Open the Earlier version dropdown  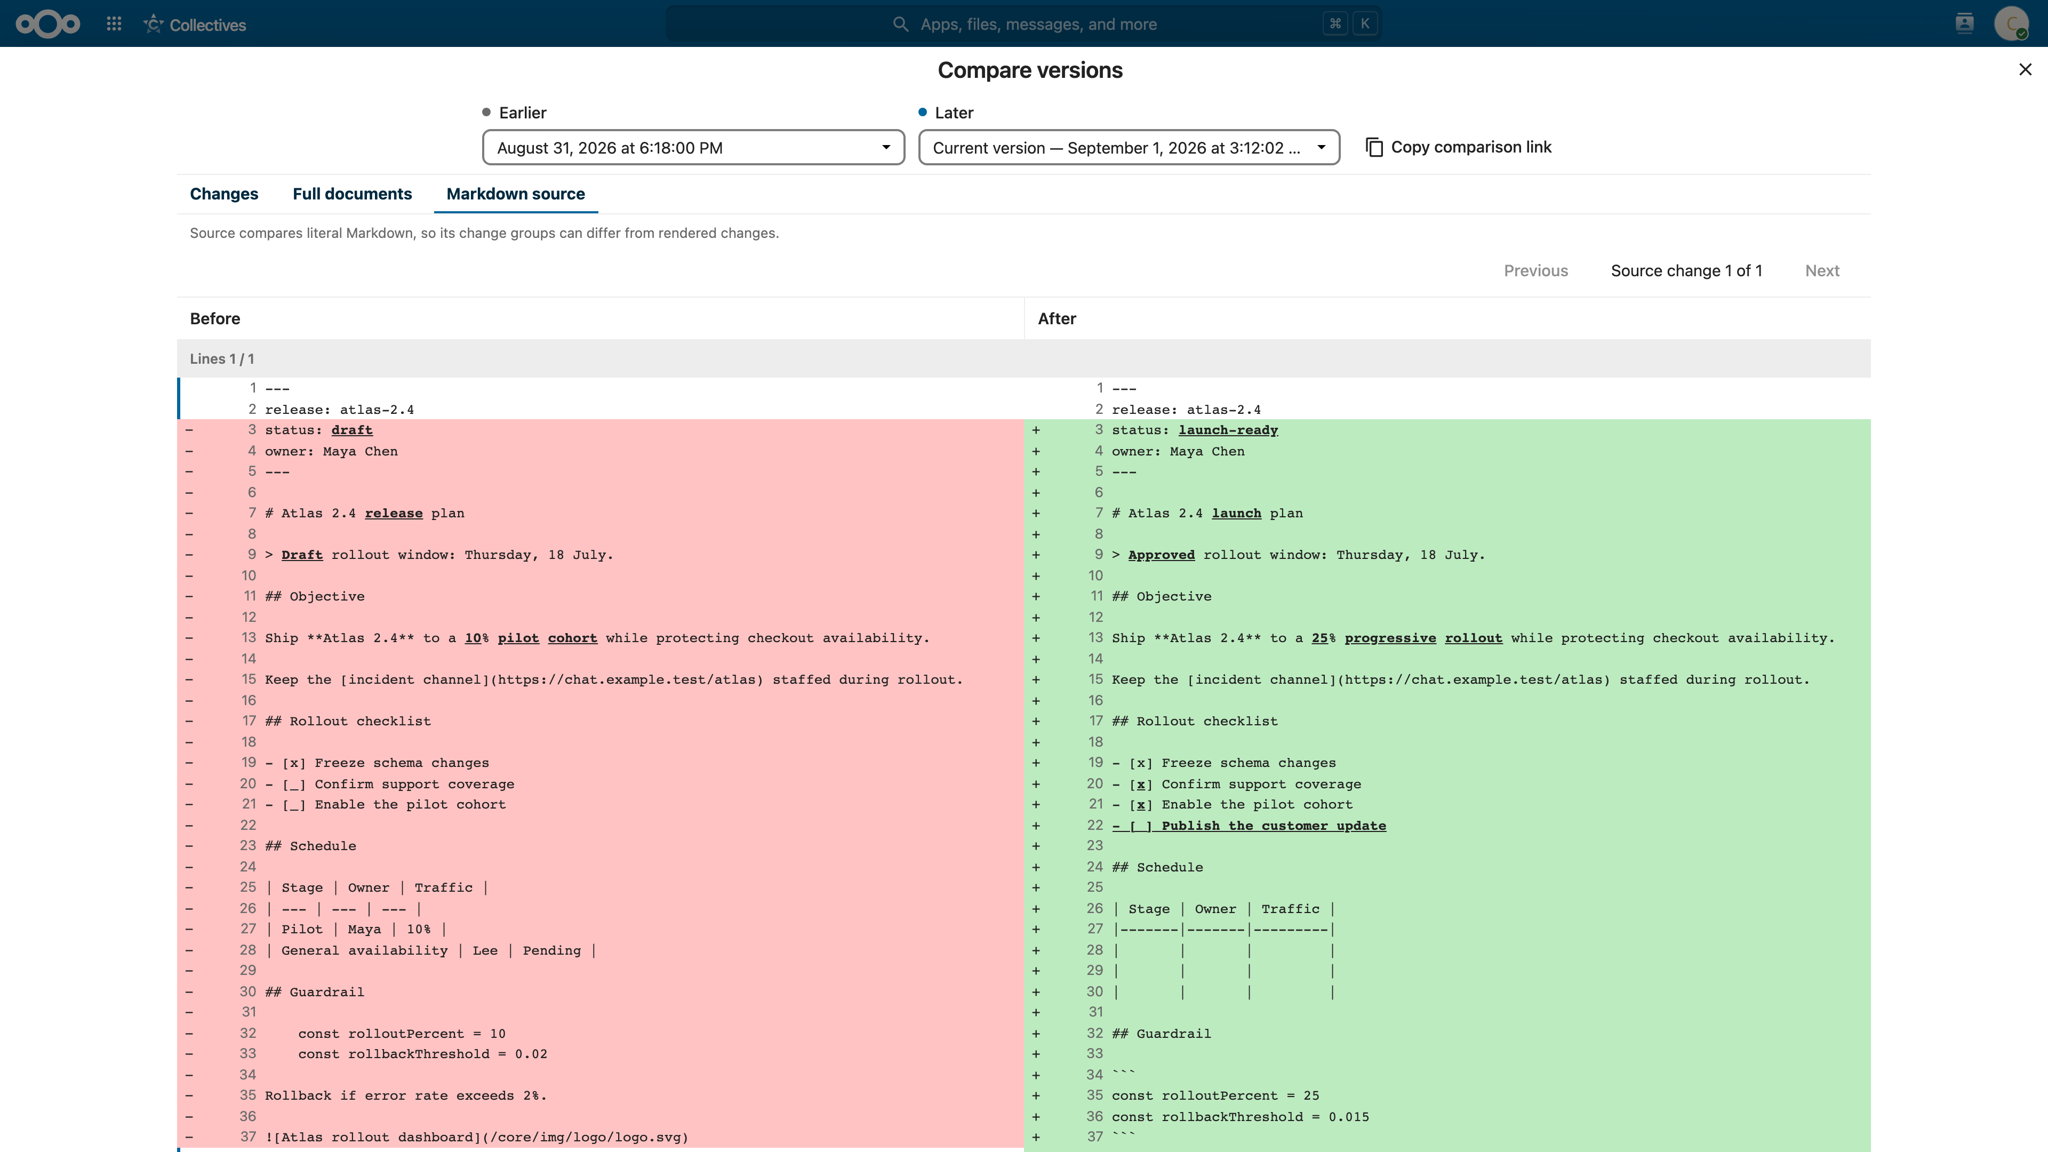coord(693,148)
